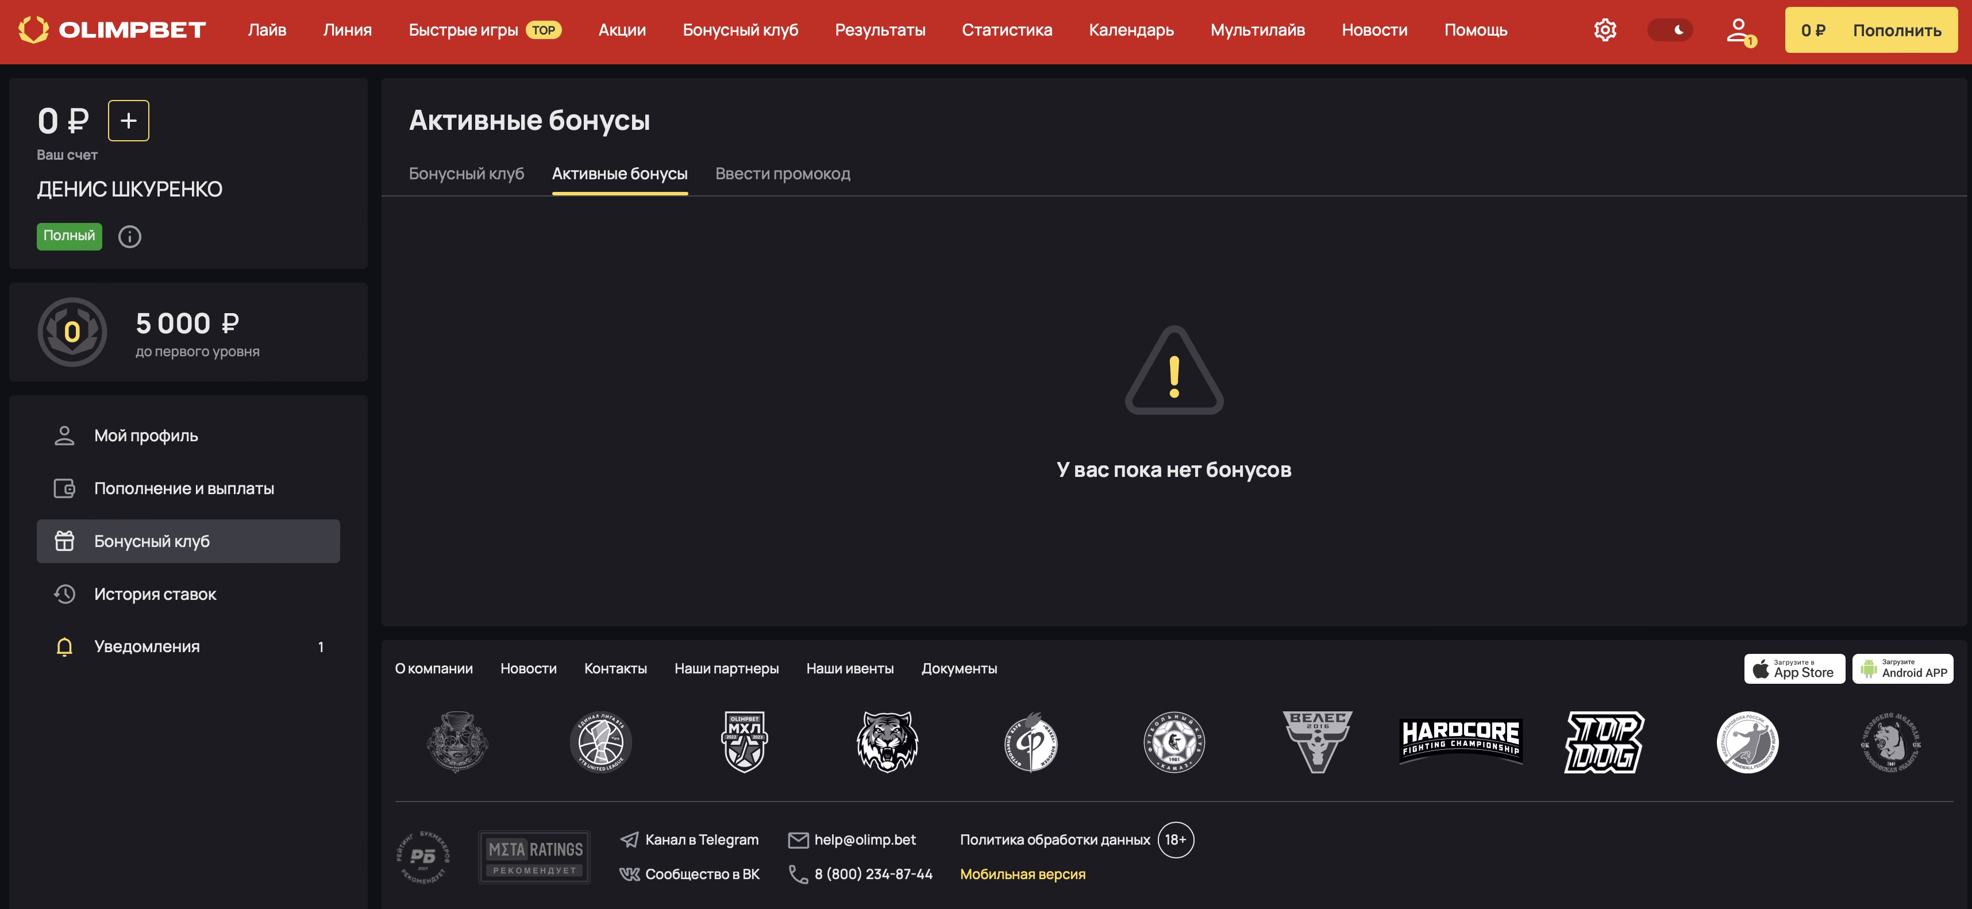This screenshot has height=909, width=1972.
Task: Click the Hardcore Fighting Championship logo
Action: (x=1461, y=741)
